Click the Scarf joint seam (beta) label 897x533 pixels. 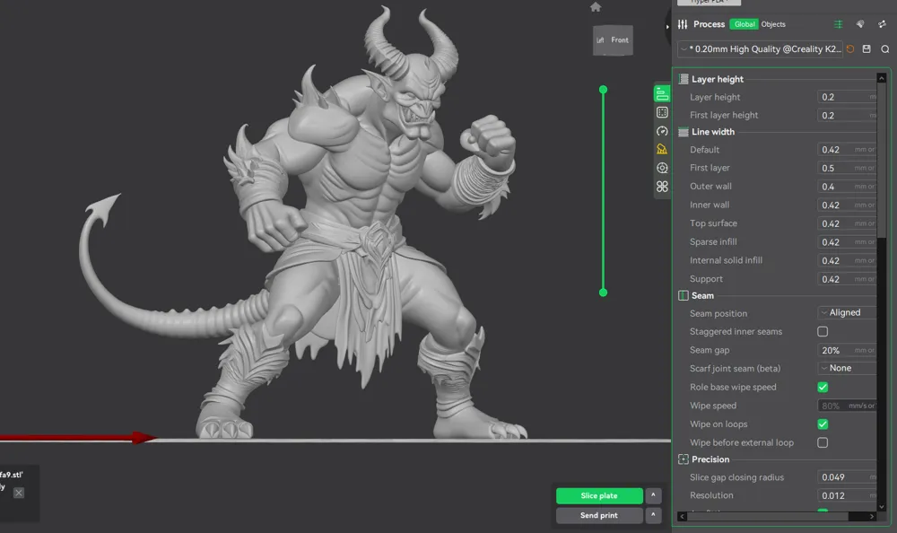[x=736, y=368]
